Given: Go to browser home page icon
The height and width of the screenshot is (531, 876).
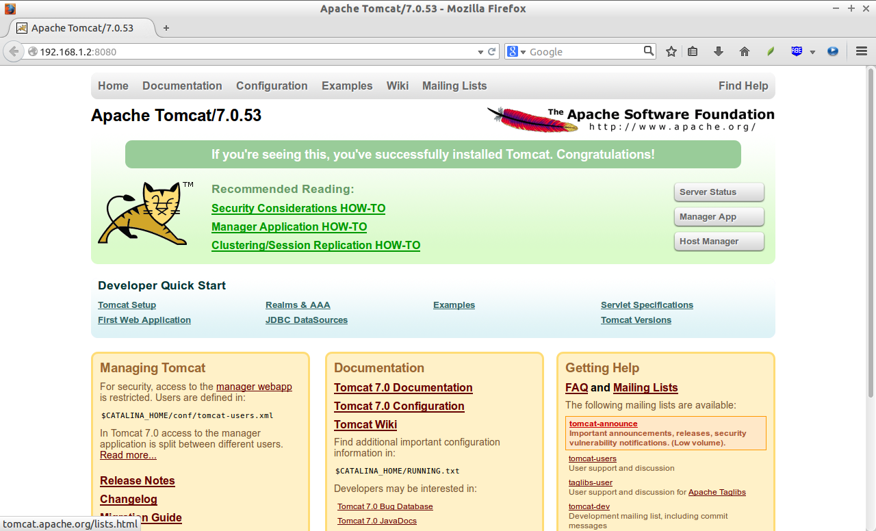Looking at the screenshot, I should [745, 51].
